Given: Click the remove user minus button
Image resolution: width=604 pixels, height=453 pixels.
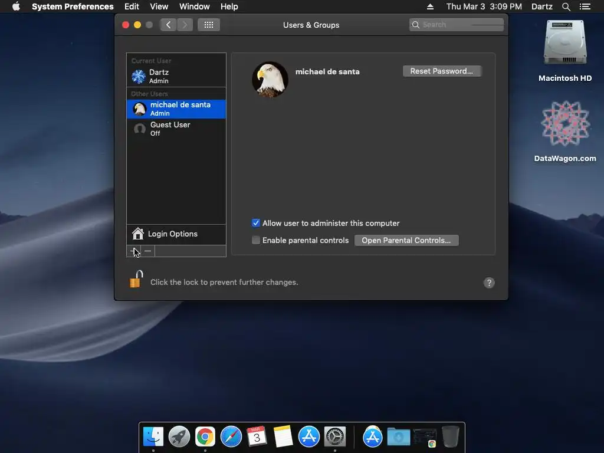Looking at the screenshot, I should click(148, 251).
